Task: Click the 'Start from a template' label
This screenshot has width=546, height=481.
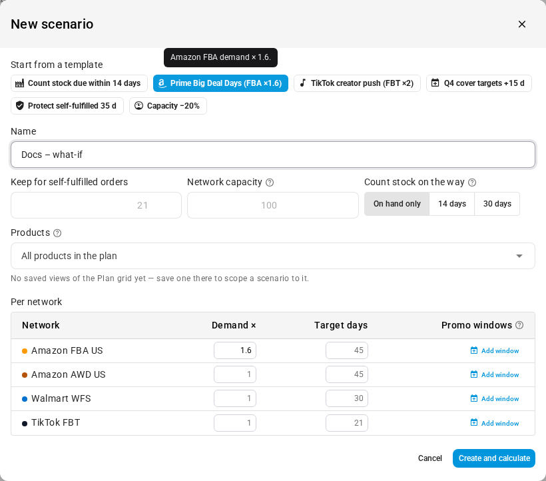Action: (57, 65)
